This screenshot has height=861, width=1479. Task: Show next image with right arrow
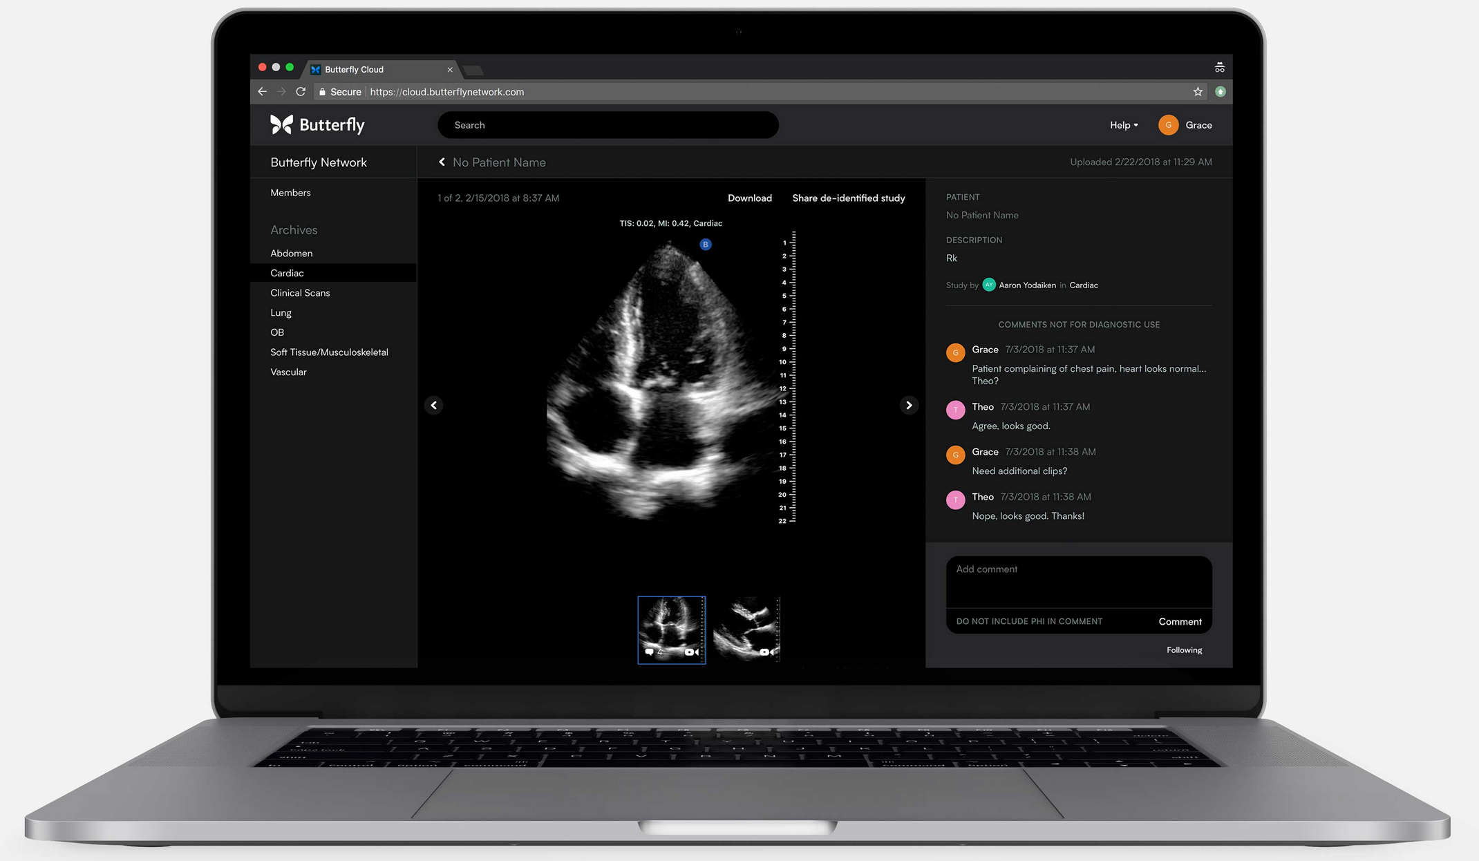coord(909,406)
